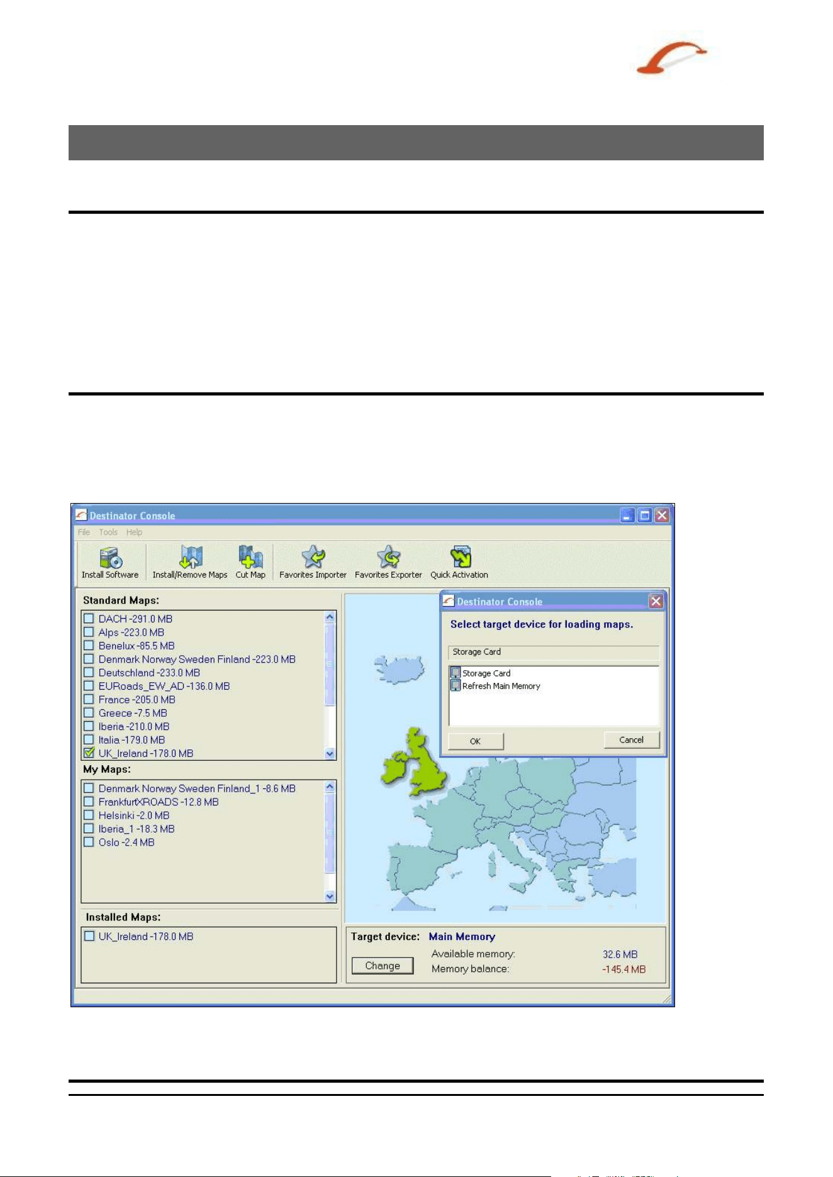Check Denmark Norway Sweden Finland_1 in My Maps
The width and height of the screenshot is (833, 1177).
tap(89, 788)
